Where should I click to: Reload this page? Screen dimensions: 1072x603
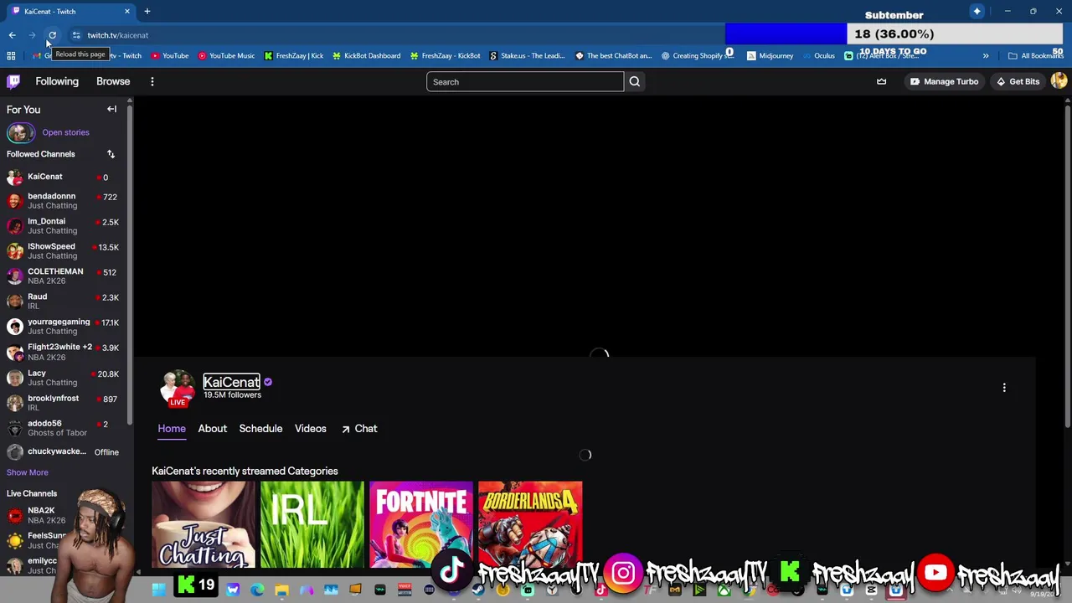click(x=52, y=35)
